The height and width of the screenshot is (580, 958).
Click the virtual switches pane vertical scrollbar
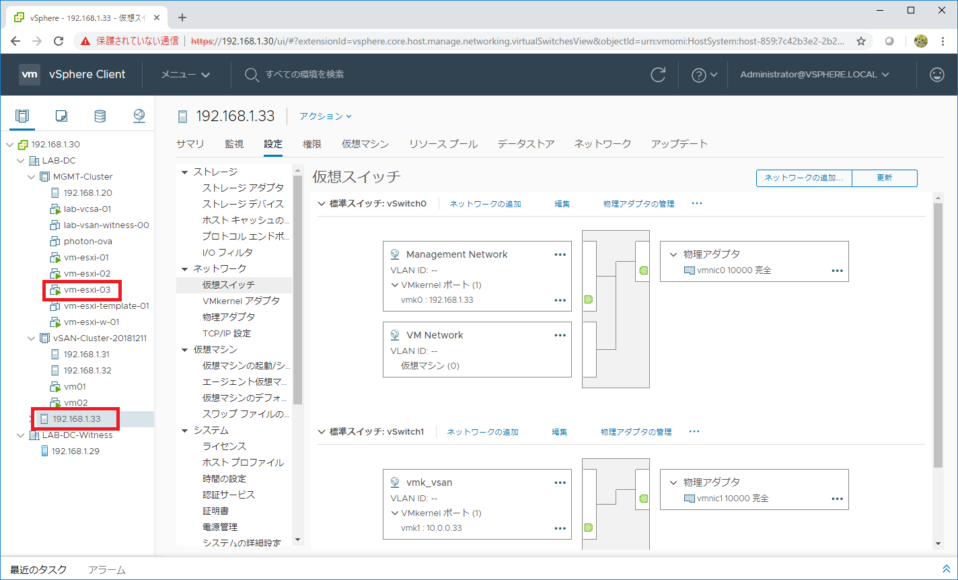tap(938, 334)
